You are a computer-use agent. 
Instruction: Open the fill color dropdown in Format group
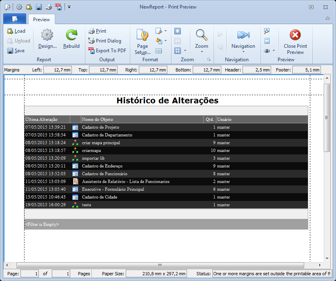point(161,41)
